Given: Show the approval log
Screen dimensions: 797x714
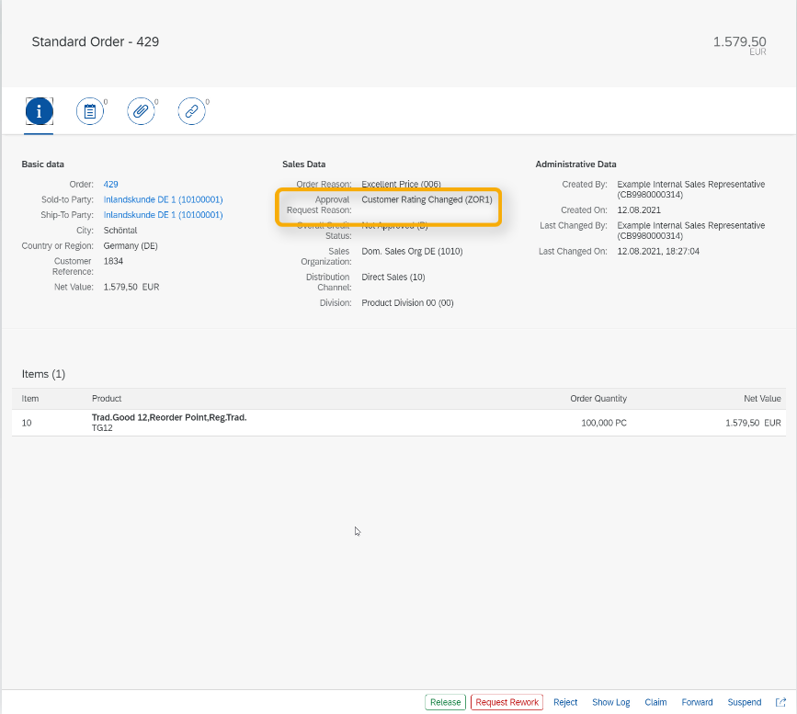Looking at the screenshot, I should click(x=610, y=701).
